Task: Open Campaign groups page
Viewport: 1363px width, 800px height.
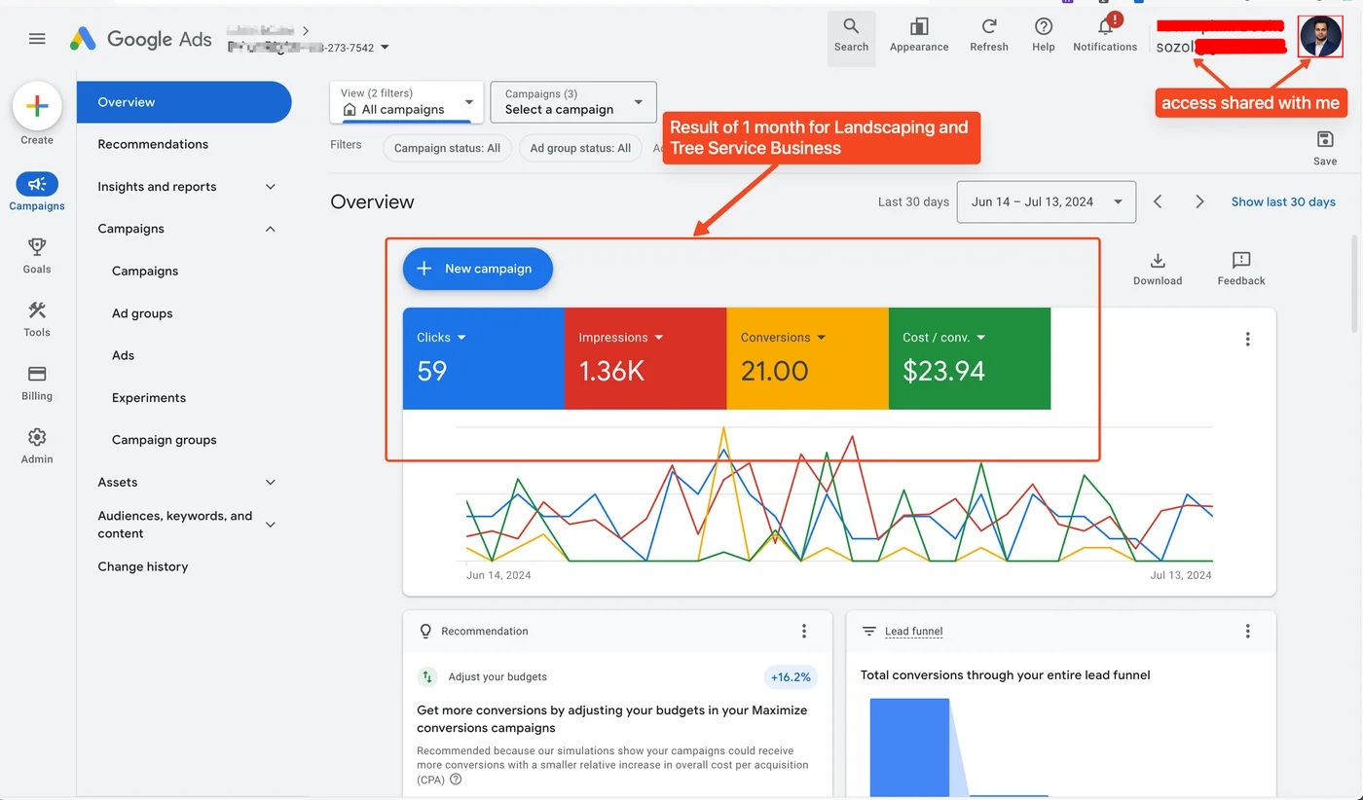Action: [x=165, y=440]
